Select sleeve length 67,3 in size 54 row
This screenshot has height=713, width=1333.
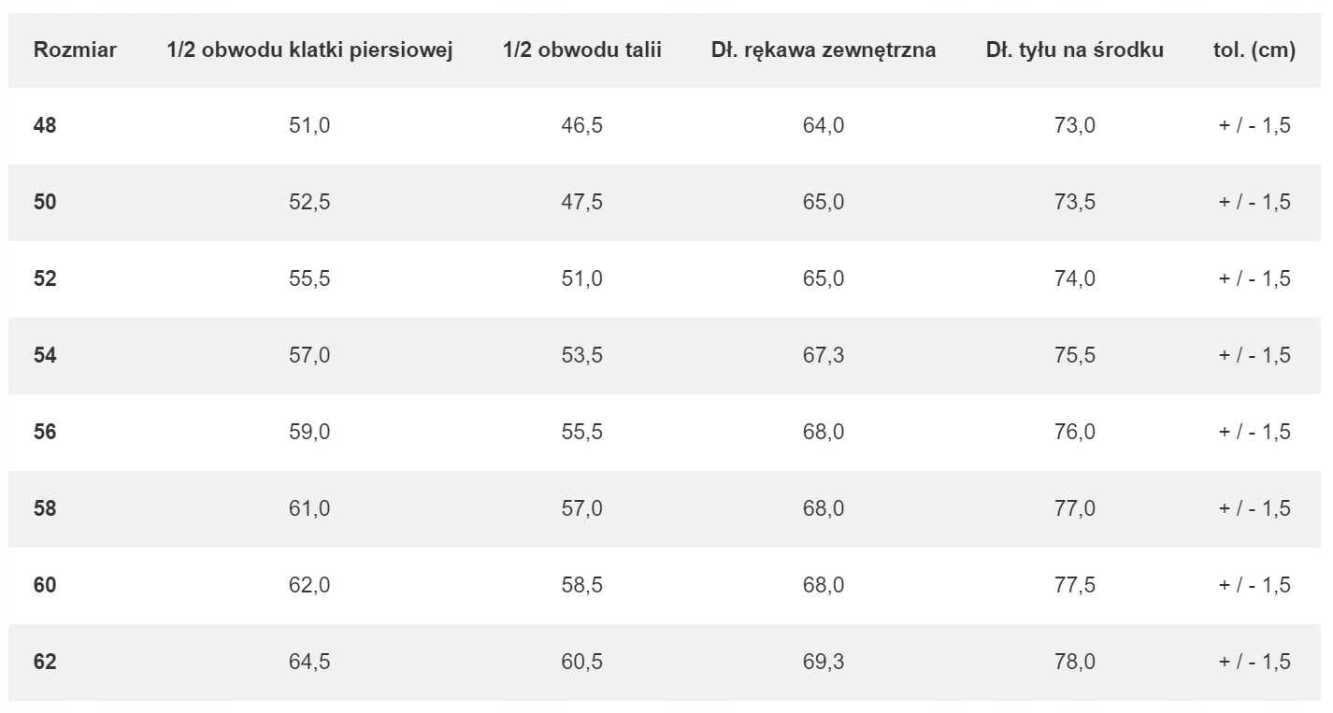click(823, 355)
